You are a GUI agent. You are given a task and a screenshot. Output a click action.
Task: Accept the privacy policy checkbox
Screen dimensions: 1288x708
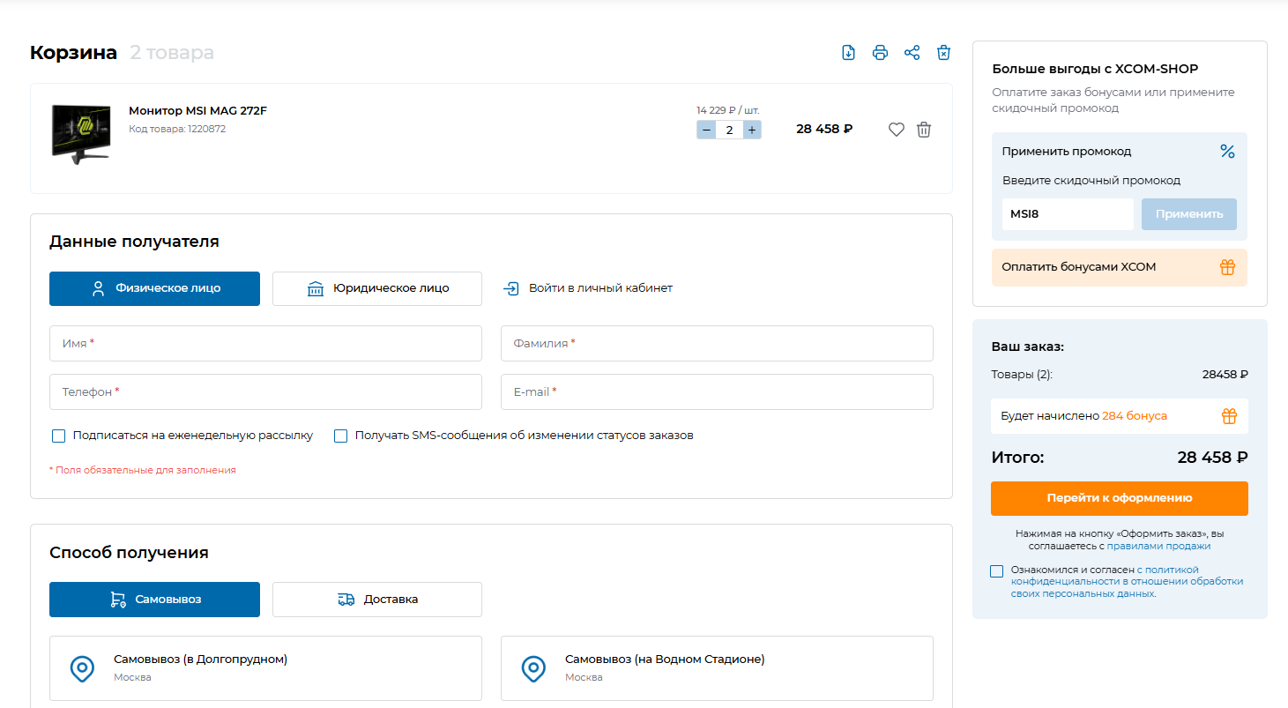996,571
